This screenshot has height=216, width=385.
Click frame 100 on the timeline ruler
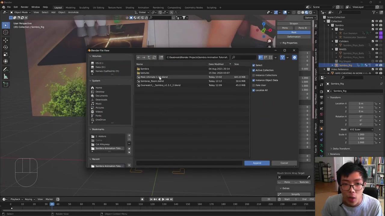pyautogui.click(x=129, y=204)
